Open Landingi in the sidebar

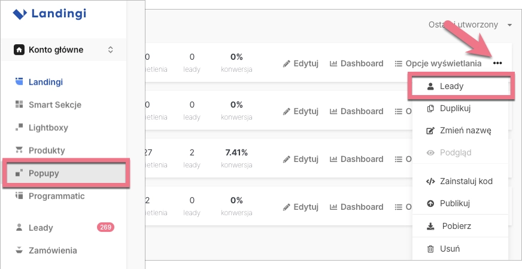click(45, 82)
